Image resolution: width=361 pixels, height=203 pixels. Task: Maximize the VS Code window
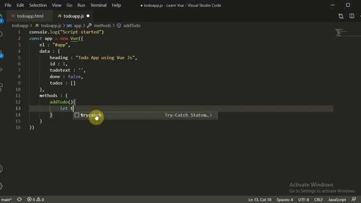tap(348, 5)
